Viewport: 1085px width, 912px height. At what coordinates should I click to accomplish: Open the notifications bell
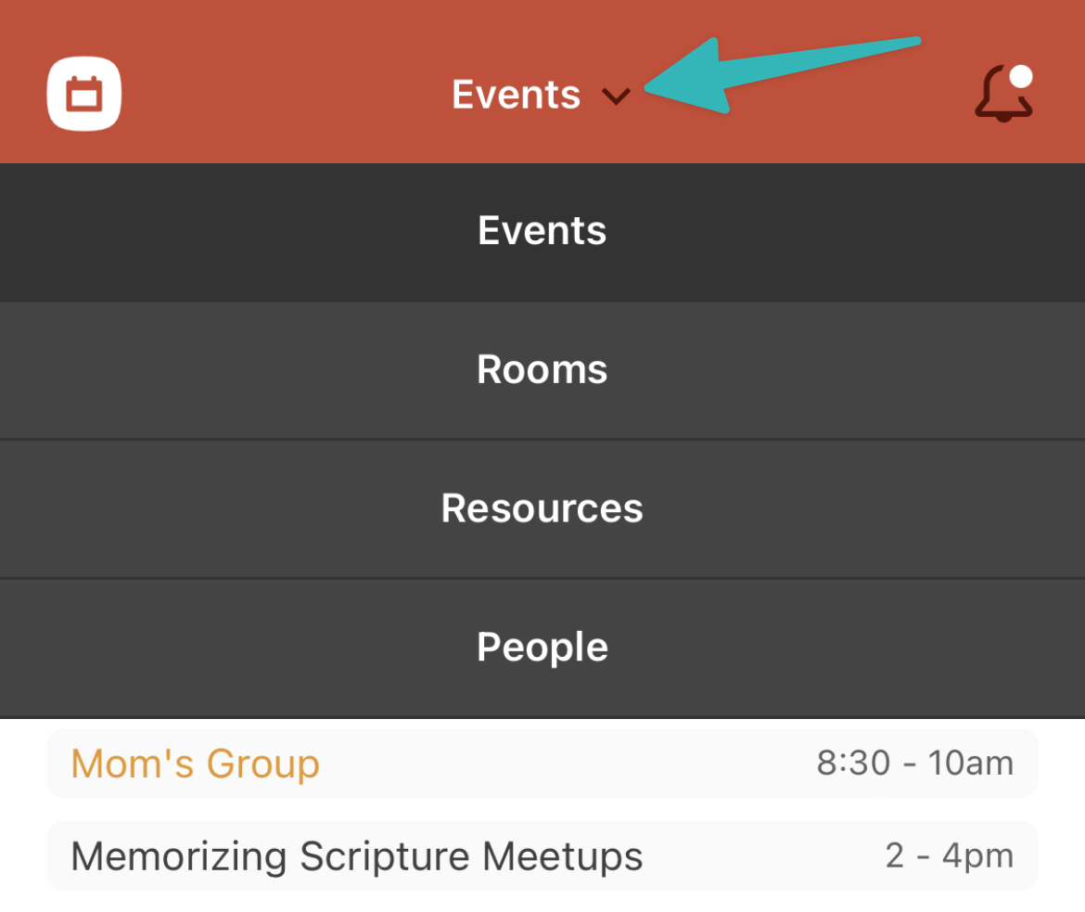(x=1003, y=94)
